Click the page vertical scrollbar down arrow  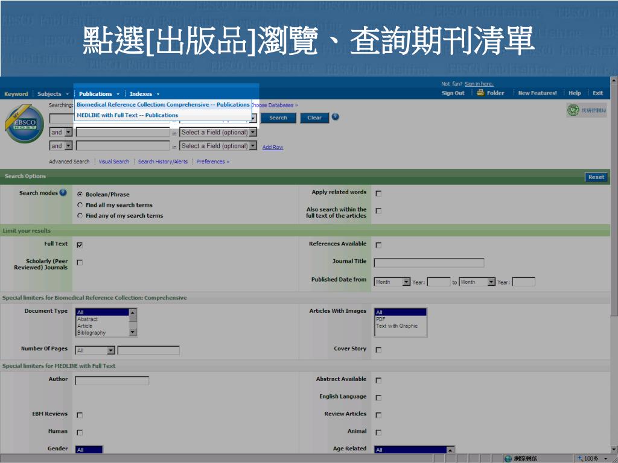pos(614,449)
